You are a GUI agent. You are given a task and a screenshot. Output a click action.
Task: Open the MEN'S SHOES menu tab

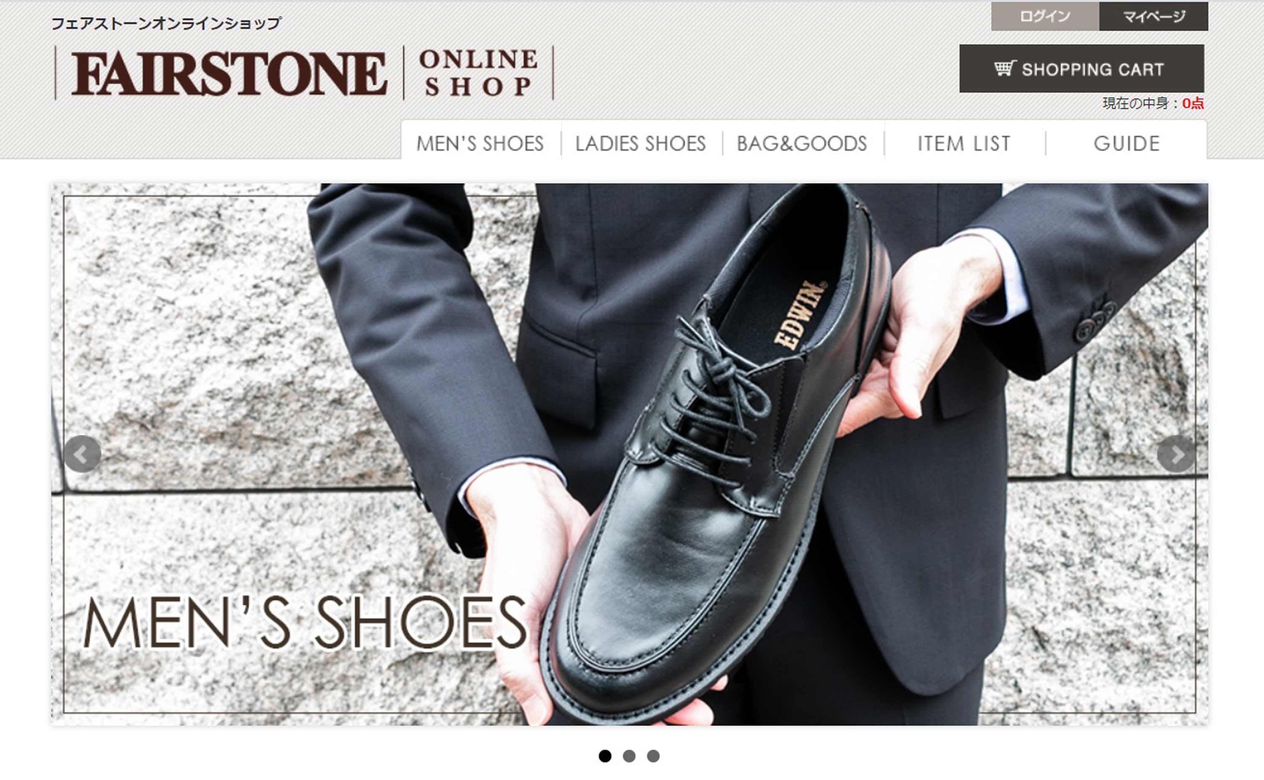480,143
